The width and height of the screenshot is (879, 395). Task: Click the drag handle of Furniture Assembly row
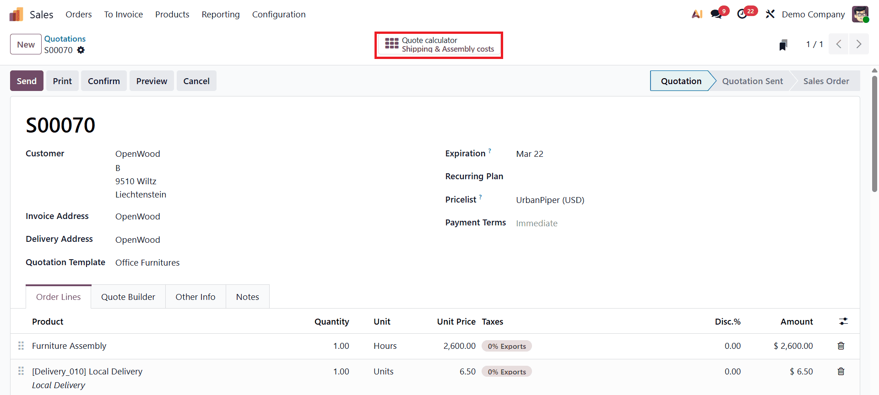(21, 346)
